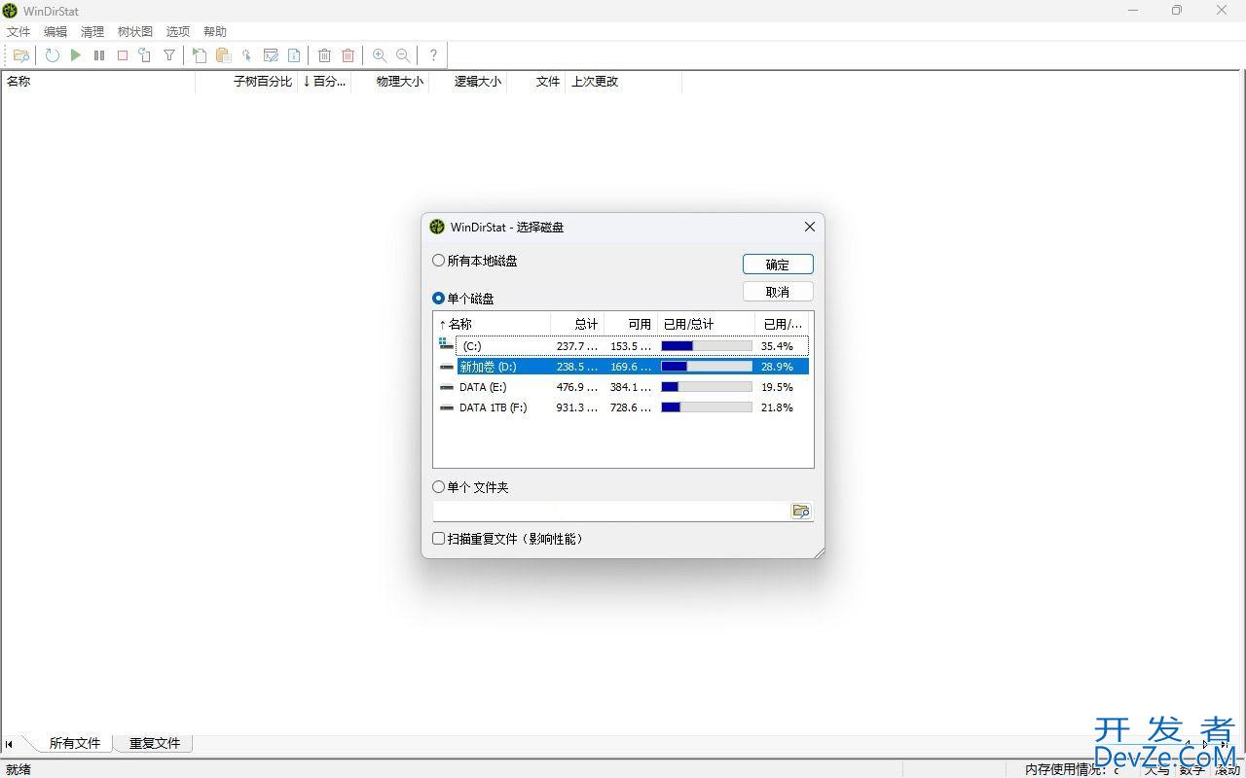Select the (C:) drive row
The height and width of the screenshot is (778, 1246).
point(623,345)
